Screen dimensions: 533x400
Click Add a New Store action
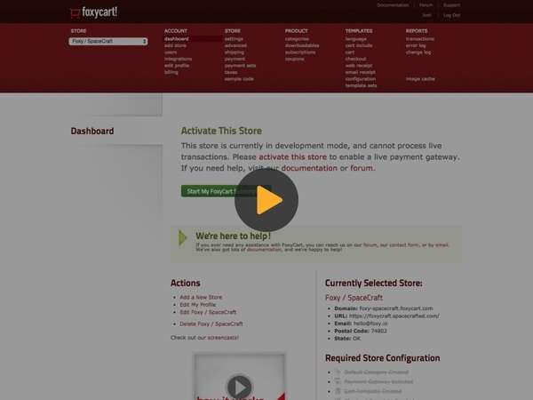201,297
